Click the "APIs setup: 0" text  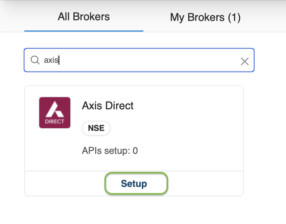[x=110, y=151]
